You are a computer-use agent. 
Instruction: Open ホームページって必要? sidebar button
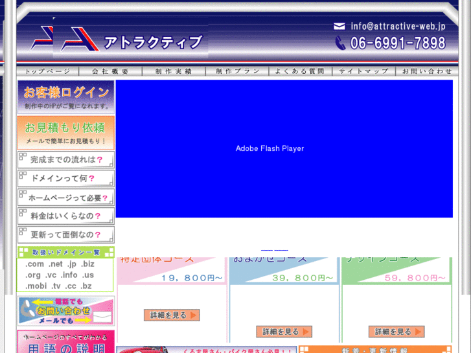pyautogui.click(x=66, y=198)
